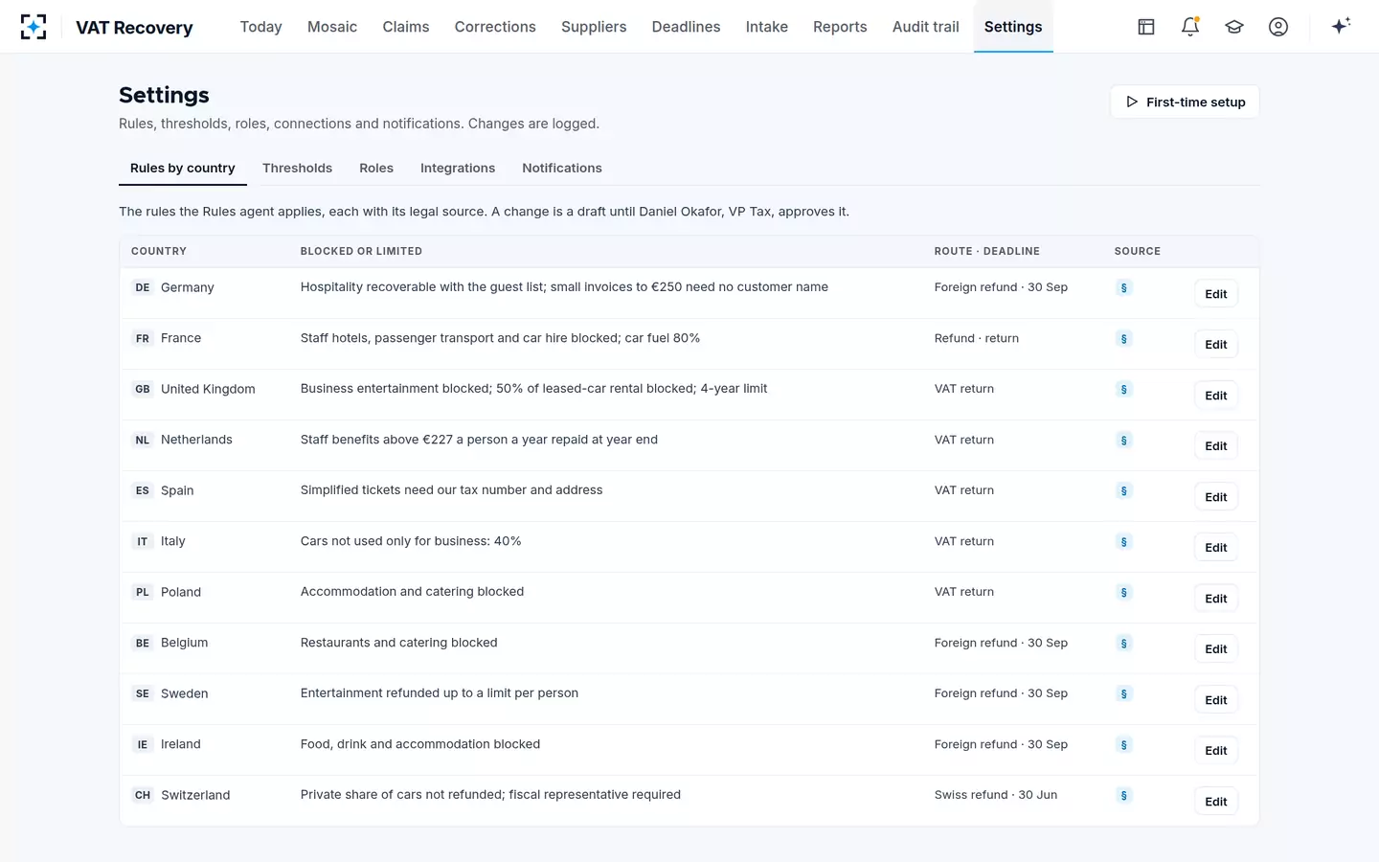Image resolution: width=1379 pixels, height=862 pixels.
Task: Open the Integrations tab
Action: coord(458,168)
